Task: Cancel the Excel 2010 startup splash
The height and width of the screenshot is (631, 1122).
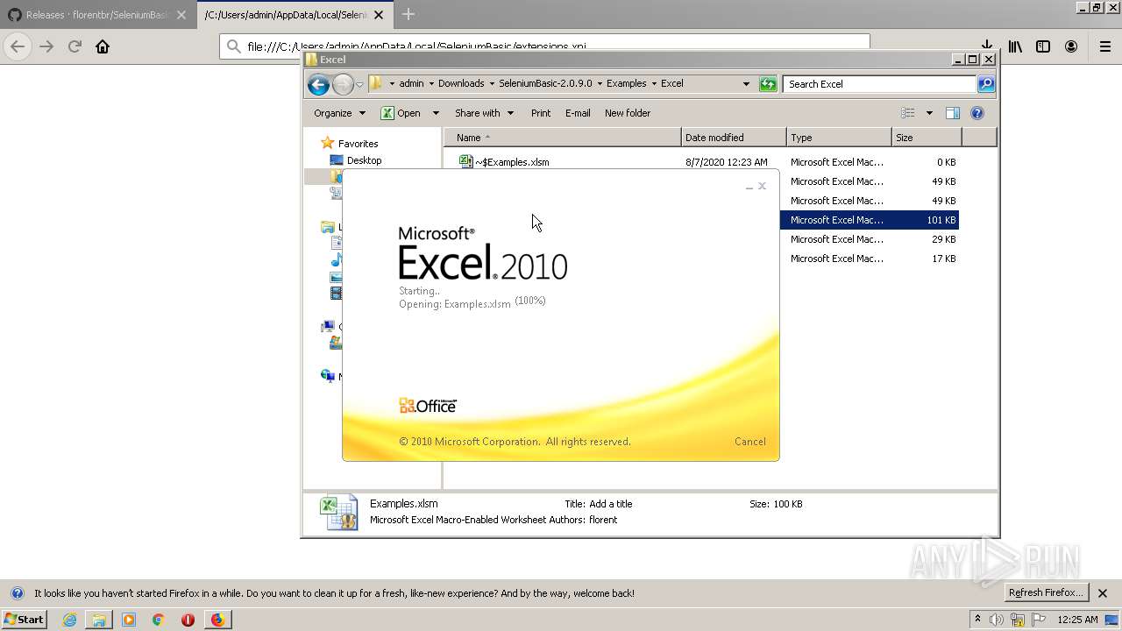Action: [749, 442]
